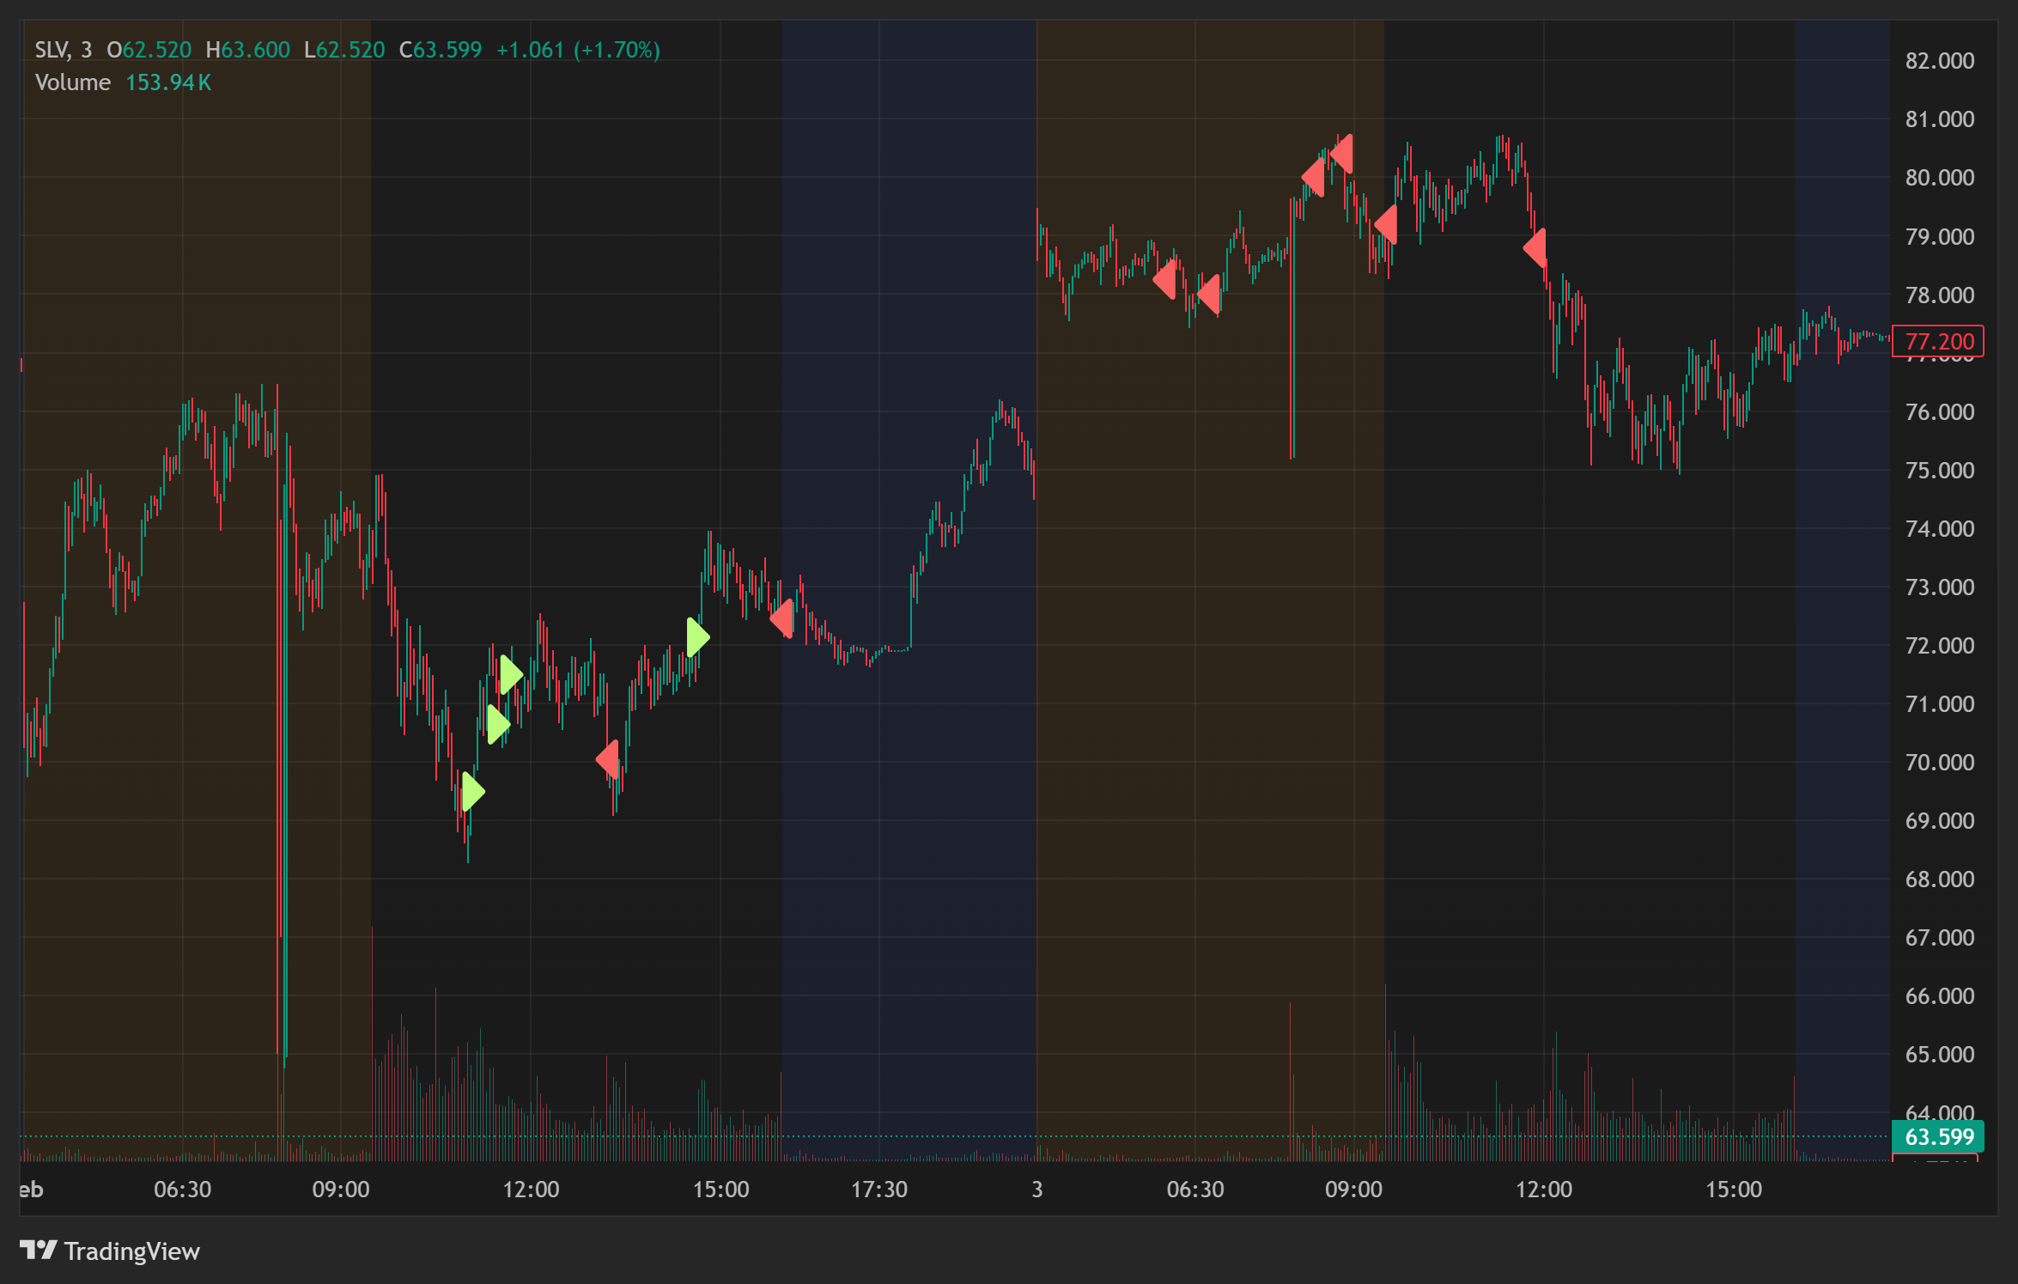Click the 17:30 label on the time axis
This screenshot has width=2018, height=1284.
(878, 1189)
